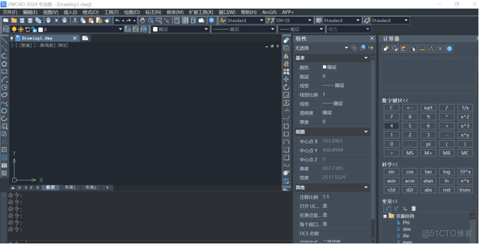Viewport: 479px width, 244px height.
Task: Click the calculator Get Coordinates cursor icon
Action: point(413,48)
